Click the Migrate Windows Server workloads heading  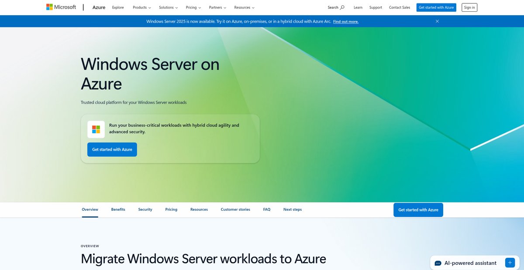[203, 259]
